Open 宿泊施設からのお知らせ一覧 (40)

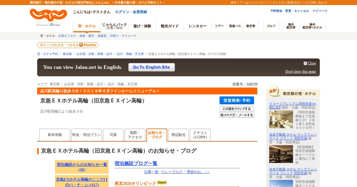coord(82,167)
